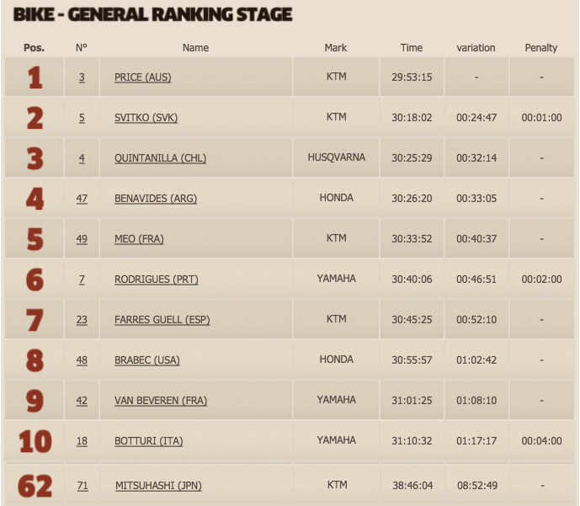This screenshot has height=506, width=580.
Task: Click bike number 47 link
Action: 82,199
